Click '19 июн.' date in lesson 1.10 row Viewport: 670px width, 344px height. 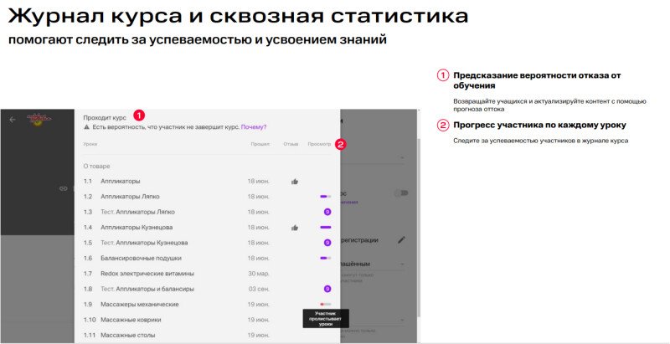259,320
